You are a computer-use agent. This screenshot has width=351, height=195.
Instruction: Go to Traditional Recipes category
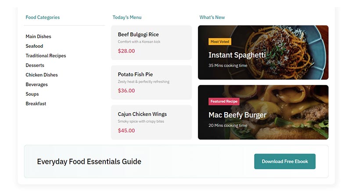46,56
